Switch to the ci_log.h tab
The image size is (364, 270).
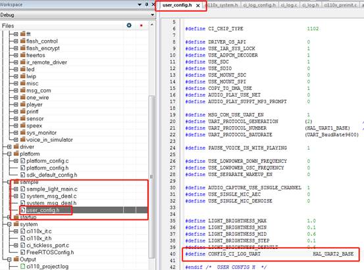coord(311,5)
